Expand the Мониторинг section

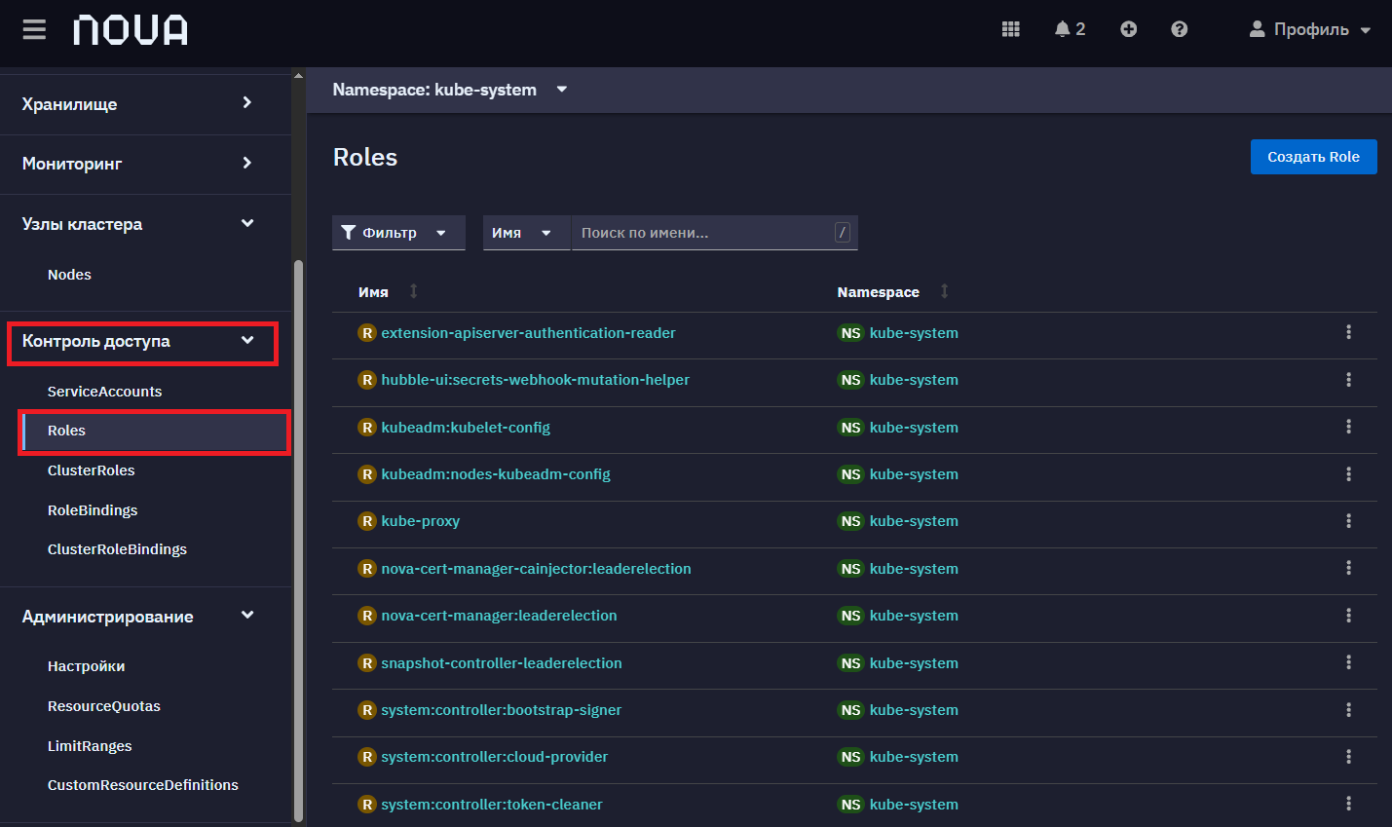pos(137,164)
